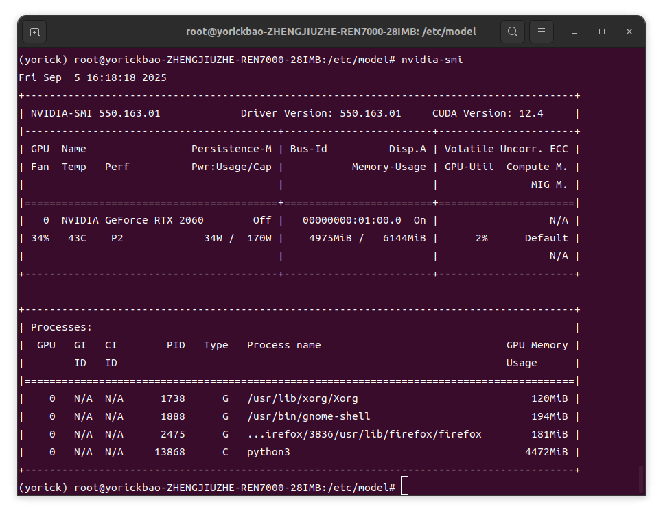663x515 pixels.
Task: Click the PID '1888'
Action: pyautogui.click(x=173, y=416)
